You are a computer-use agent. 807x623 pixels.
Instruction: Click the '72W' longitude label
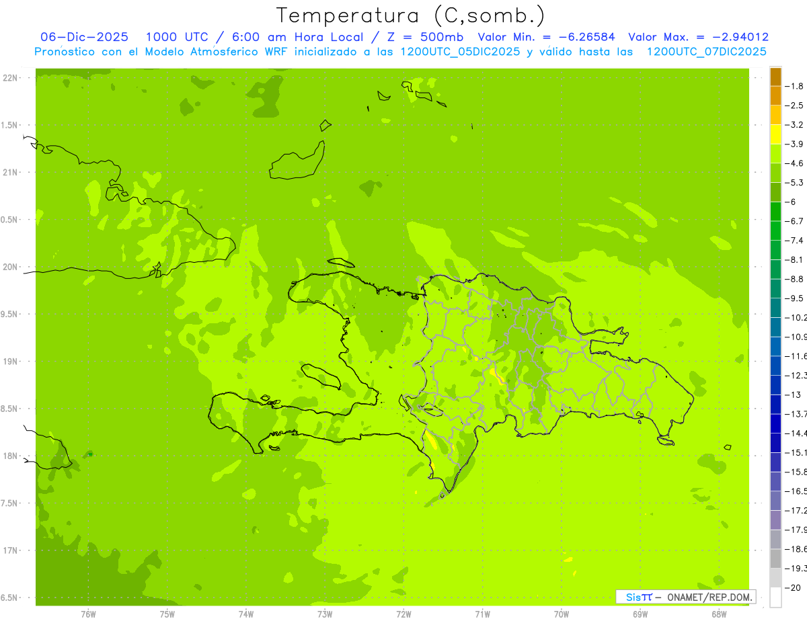pos(403,614)
